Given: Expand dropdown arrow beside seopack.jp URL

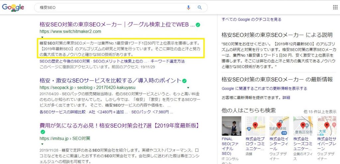Looking at the screenshot, I should click(188, 88).
